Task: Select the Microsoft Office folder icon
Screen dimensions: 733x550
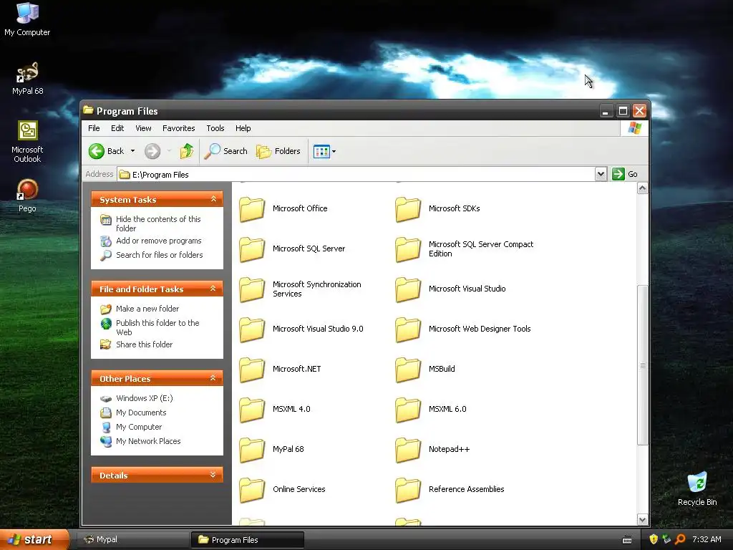Action: coord(252,209)
